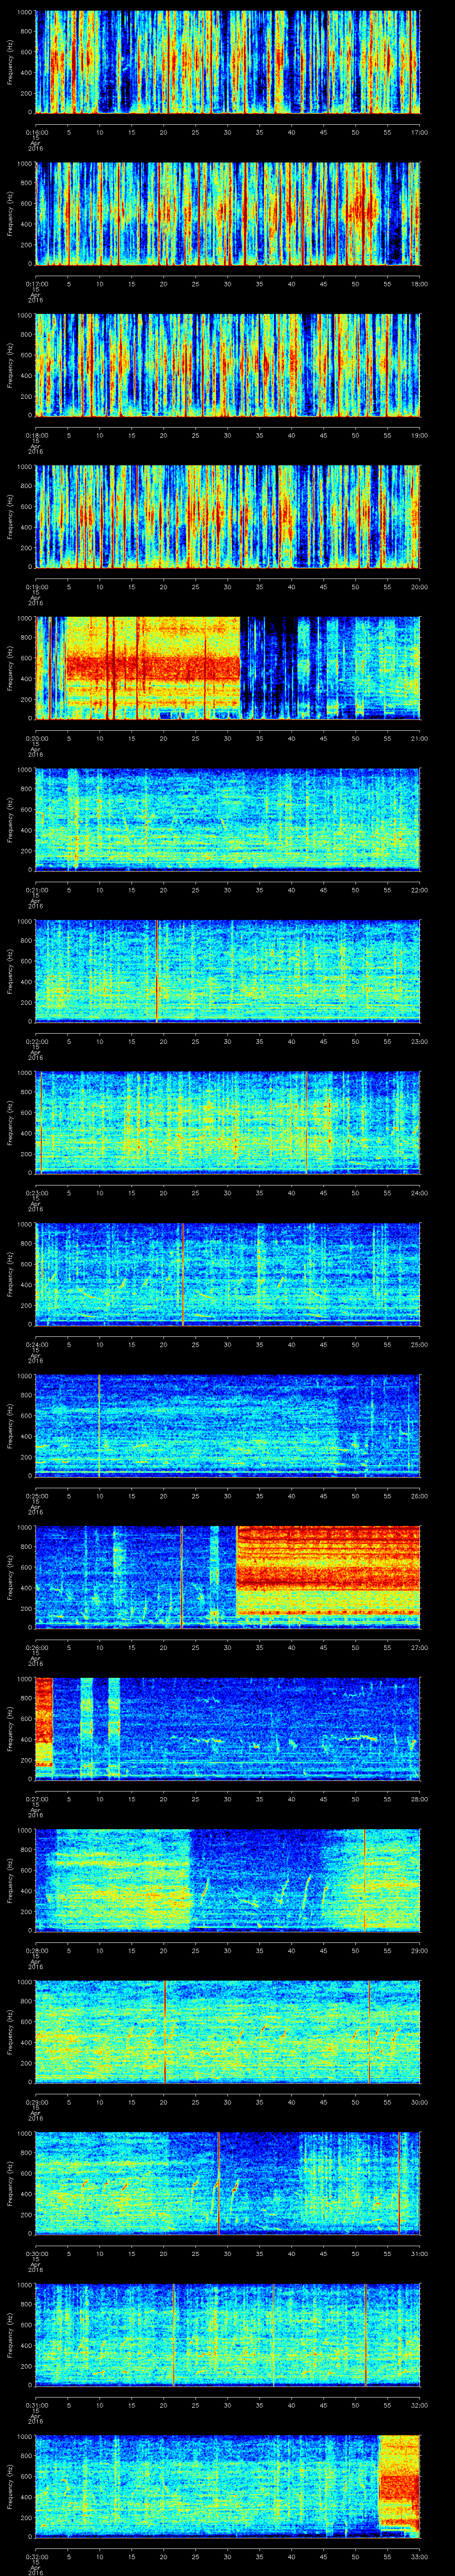The width and height of the screenshot is (455, 2576).
Task: Click the 0:16:00 start time label
Action: coord(36,132)
